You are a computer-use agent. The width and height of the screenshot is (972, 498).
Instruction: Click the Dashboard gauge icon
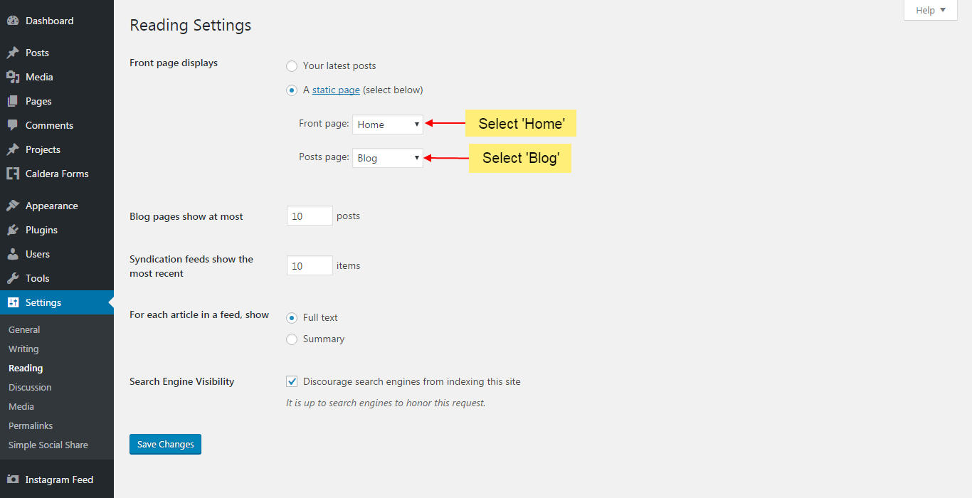(x=13, y=21)
